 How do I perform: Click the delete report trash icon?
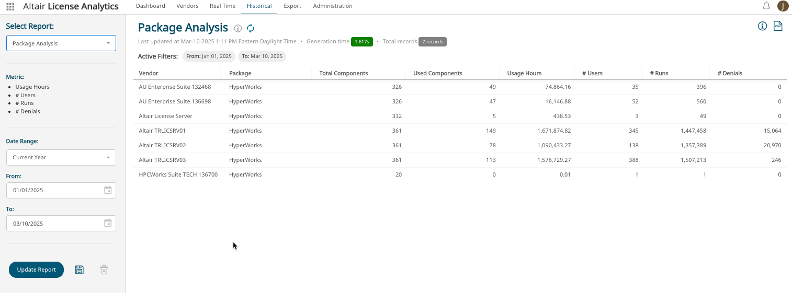click(104, 270)
